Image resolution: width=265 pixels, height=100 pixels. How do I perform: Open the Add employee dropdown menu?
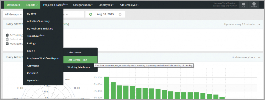tap(129, 5)
